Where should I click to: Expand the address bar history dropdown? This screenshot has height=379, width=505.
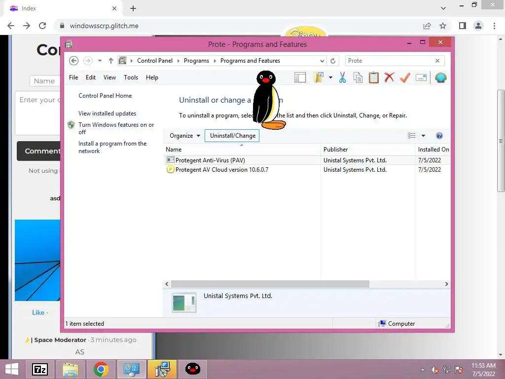[322, 61]
